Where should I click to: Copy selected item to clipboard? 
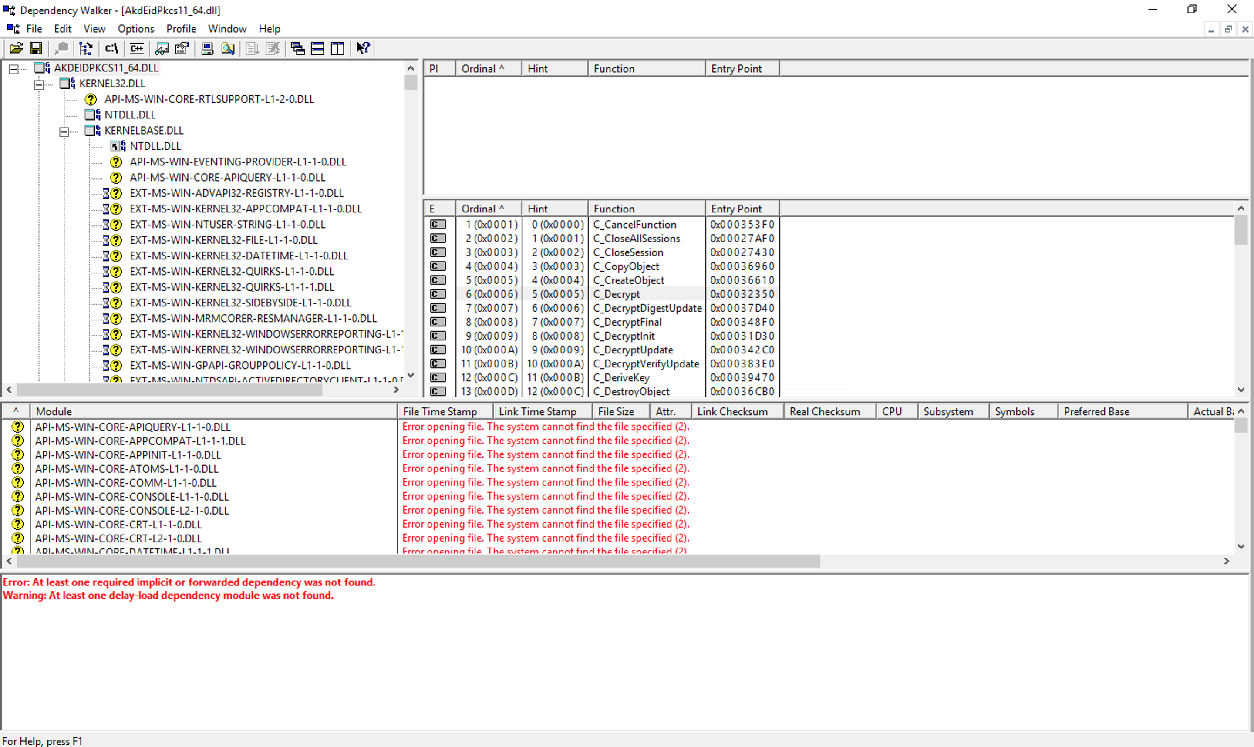pos(61,48)
